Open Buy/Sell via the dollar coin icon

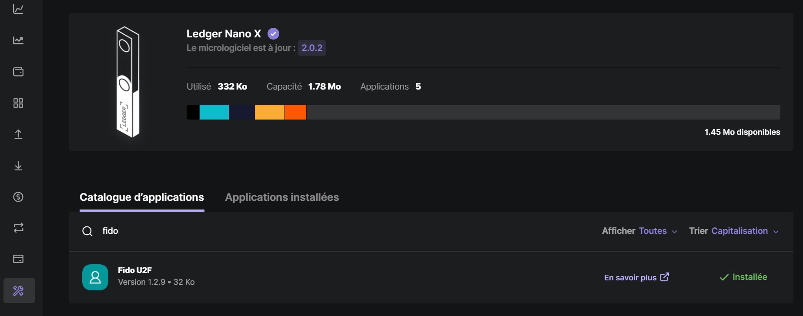tap(18, 197)
